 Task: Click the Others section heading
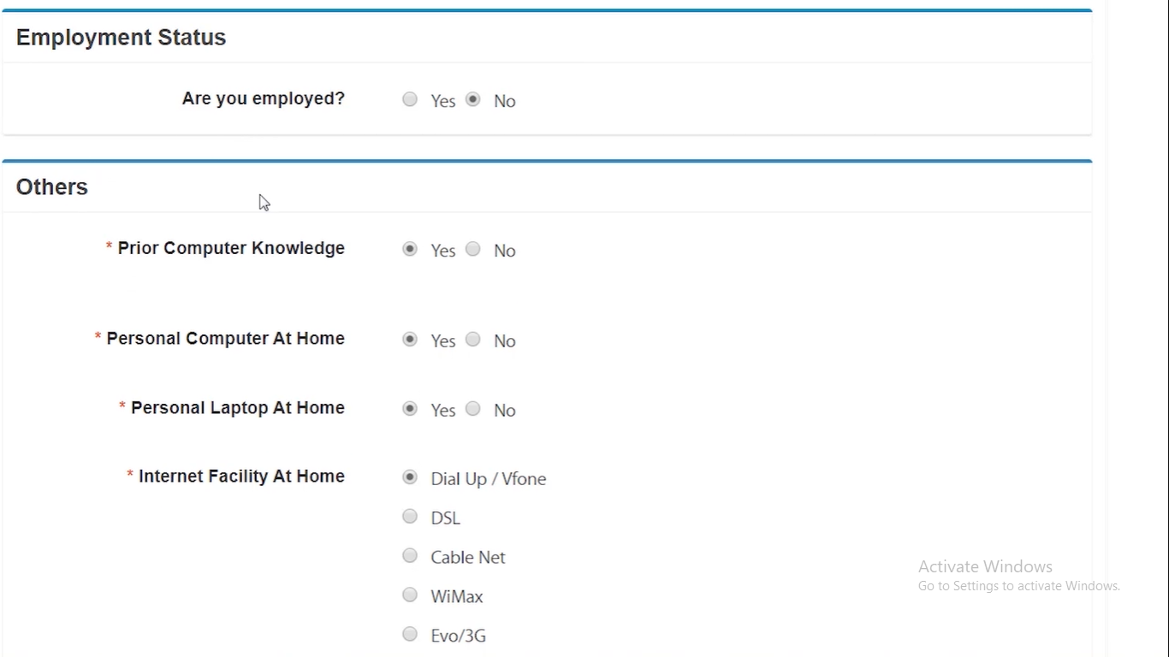point(52,187)
